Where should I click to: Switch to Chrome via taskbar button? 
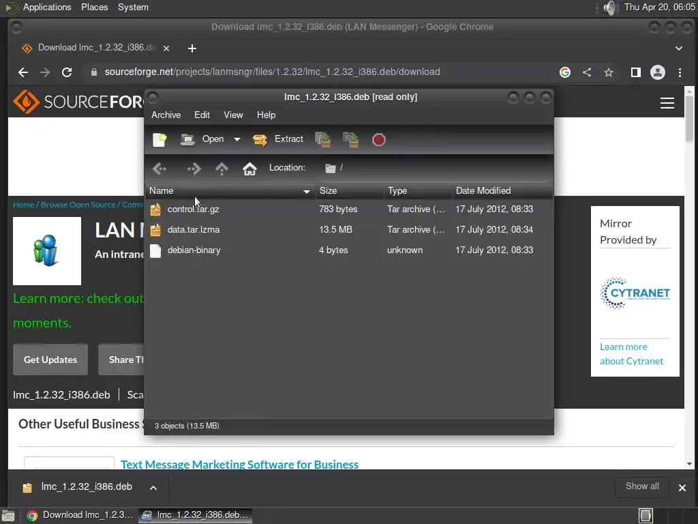[80, 515]
